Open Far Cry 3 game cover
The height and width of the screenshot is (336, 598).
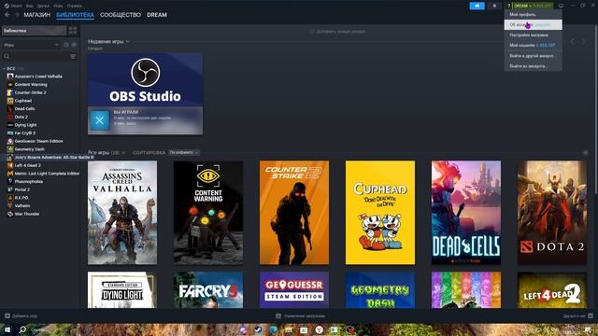pos(208,290)
